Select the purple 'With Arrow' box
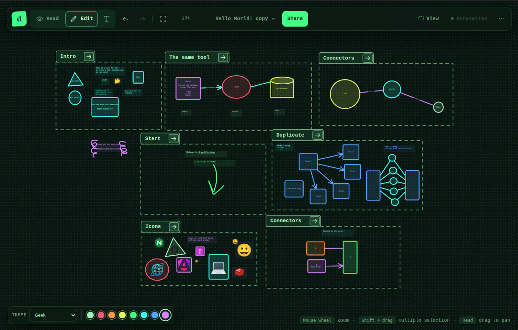This screenshot has width=518, height=330. coord(316,266)
